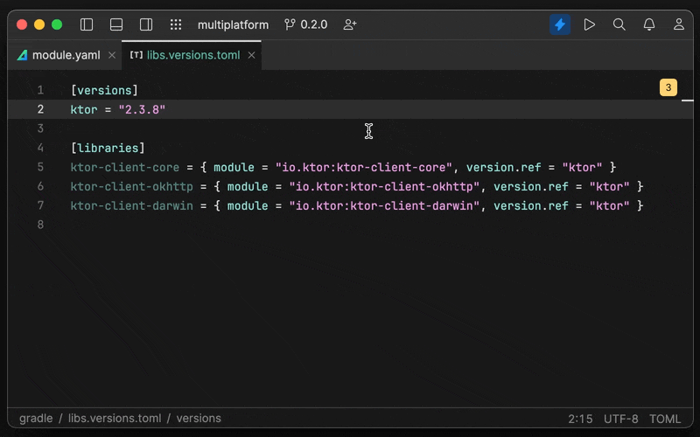700x437 pixels.
Task: Click the "io.ktor:ktor-client-core" string
Action: click(x=364, y=167)
